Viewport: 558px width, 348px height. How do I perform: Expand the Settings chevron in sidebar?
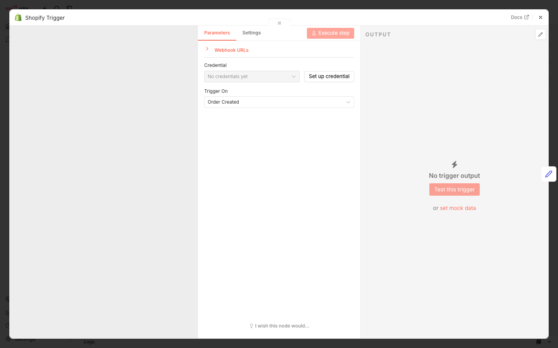[x=70, y=339]
